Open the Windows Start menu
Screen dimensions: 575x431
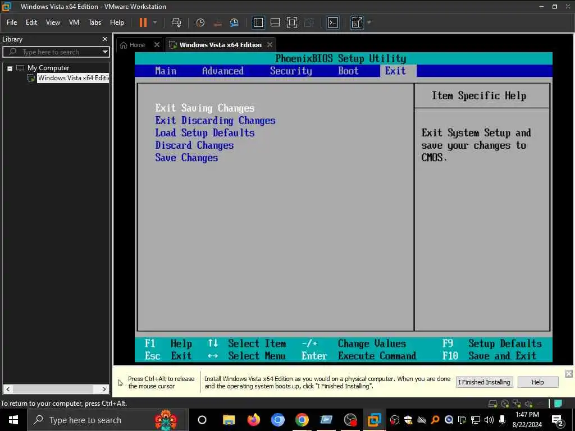tap(13, 420)
